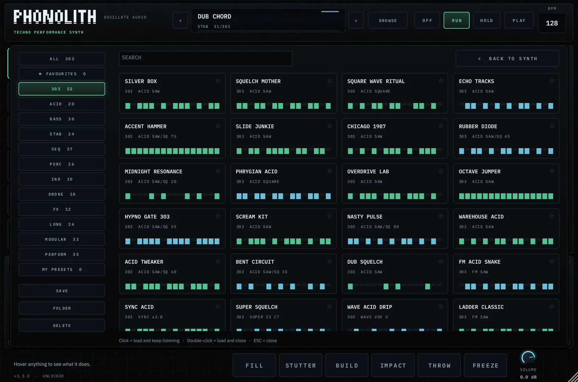The width and height of the screenshot is (578, 382).
Task: Switch the sequencer mode to OFF
Action: (x=427, y=20)
